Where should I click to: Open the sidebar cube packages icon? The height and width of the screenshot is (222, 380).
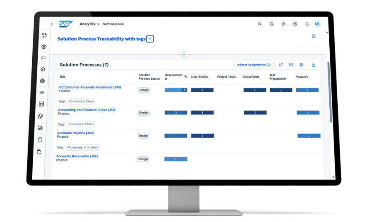tap(44, 47)
